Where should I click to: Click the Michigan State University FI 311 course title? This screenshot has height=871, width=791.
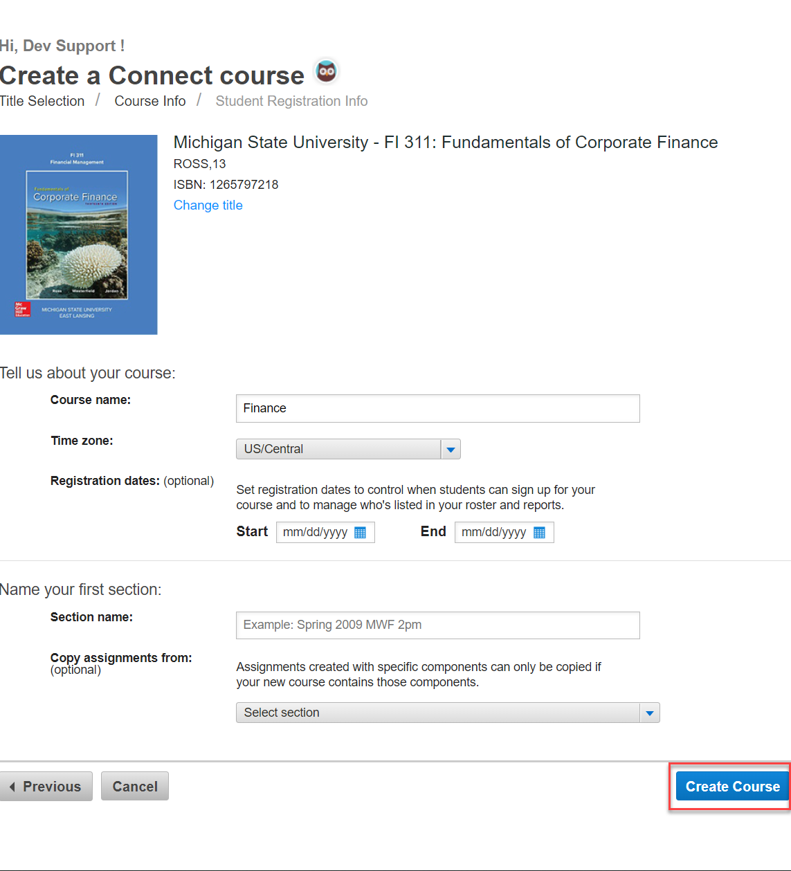tap(446, 143)
